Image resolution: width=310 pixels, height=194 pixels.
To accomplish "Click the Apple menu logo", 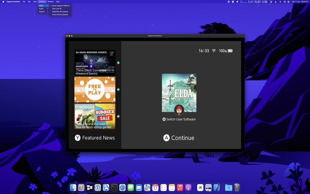I will point(3,2).
